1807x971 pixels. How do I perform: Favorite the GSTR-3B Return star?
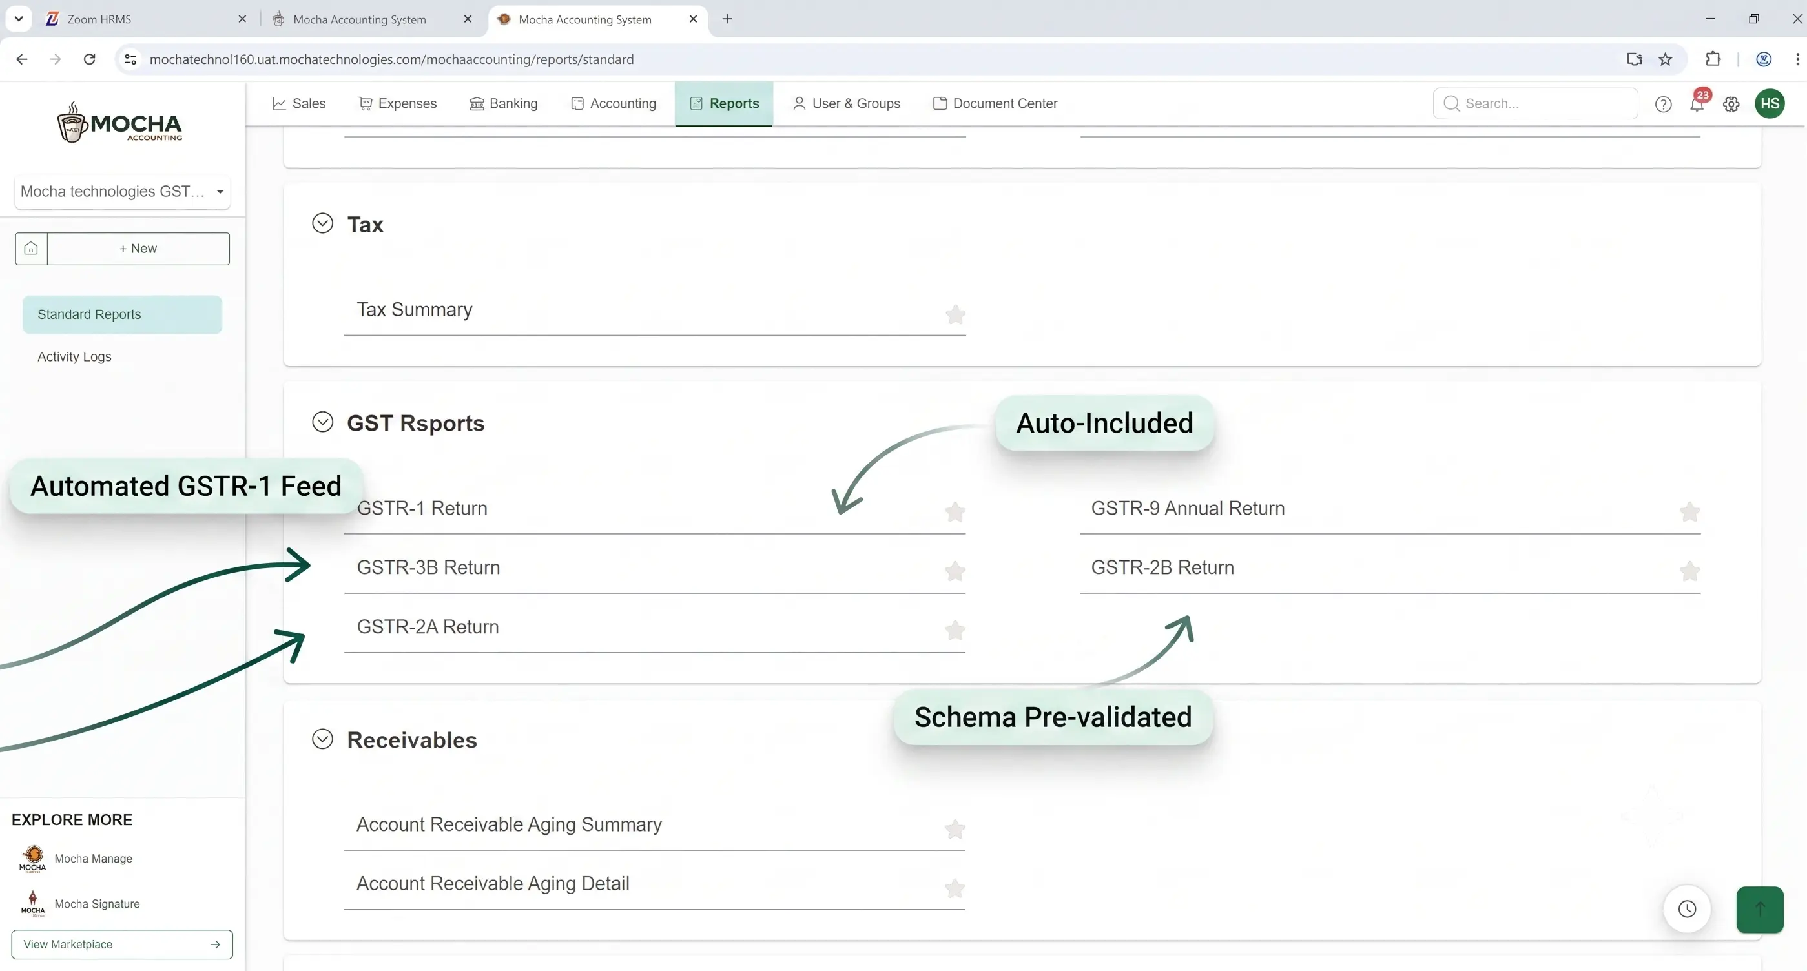click(x=955, y=571)
